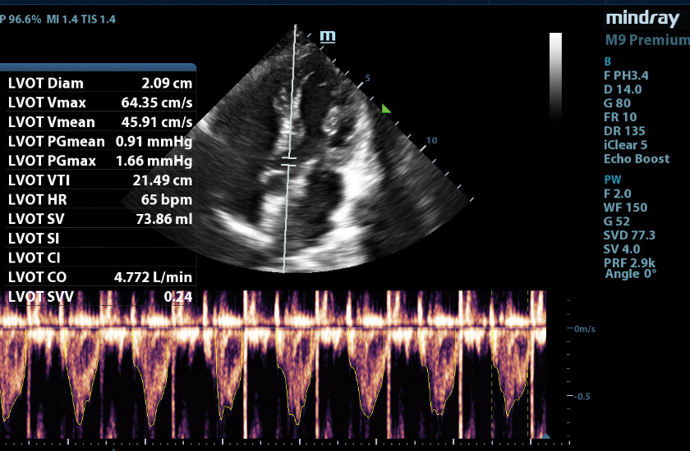The height and width of the screenshot is (451, 690).
Task: Click the Angle 0° parameter
Action: [x=631, y=274]
